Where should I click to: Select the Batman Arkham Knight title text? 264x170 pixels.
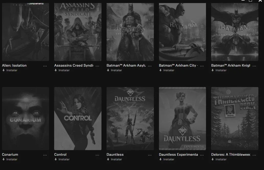point(231,65)
